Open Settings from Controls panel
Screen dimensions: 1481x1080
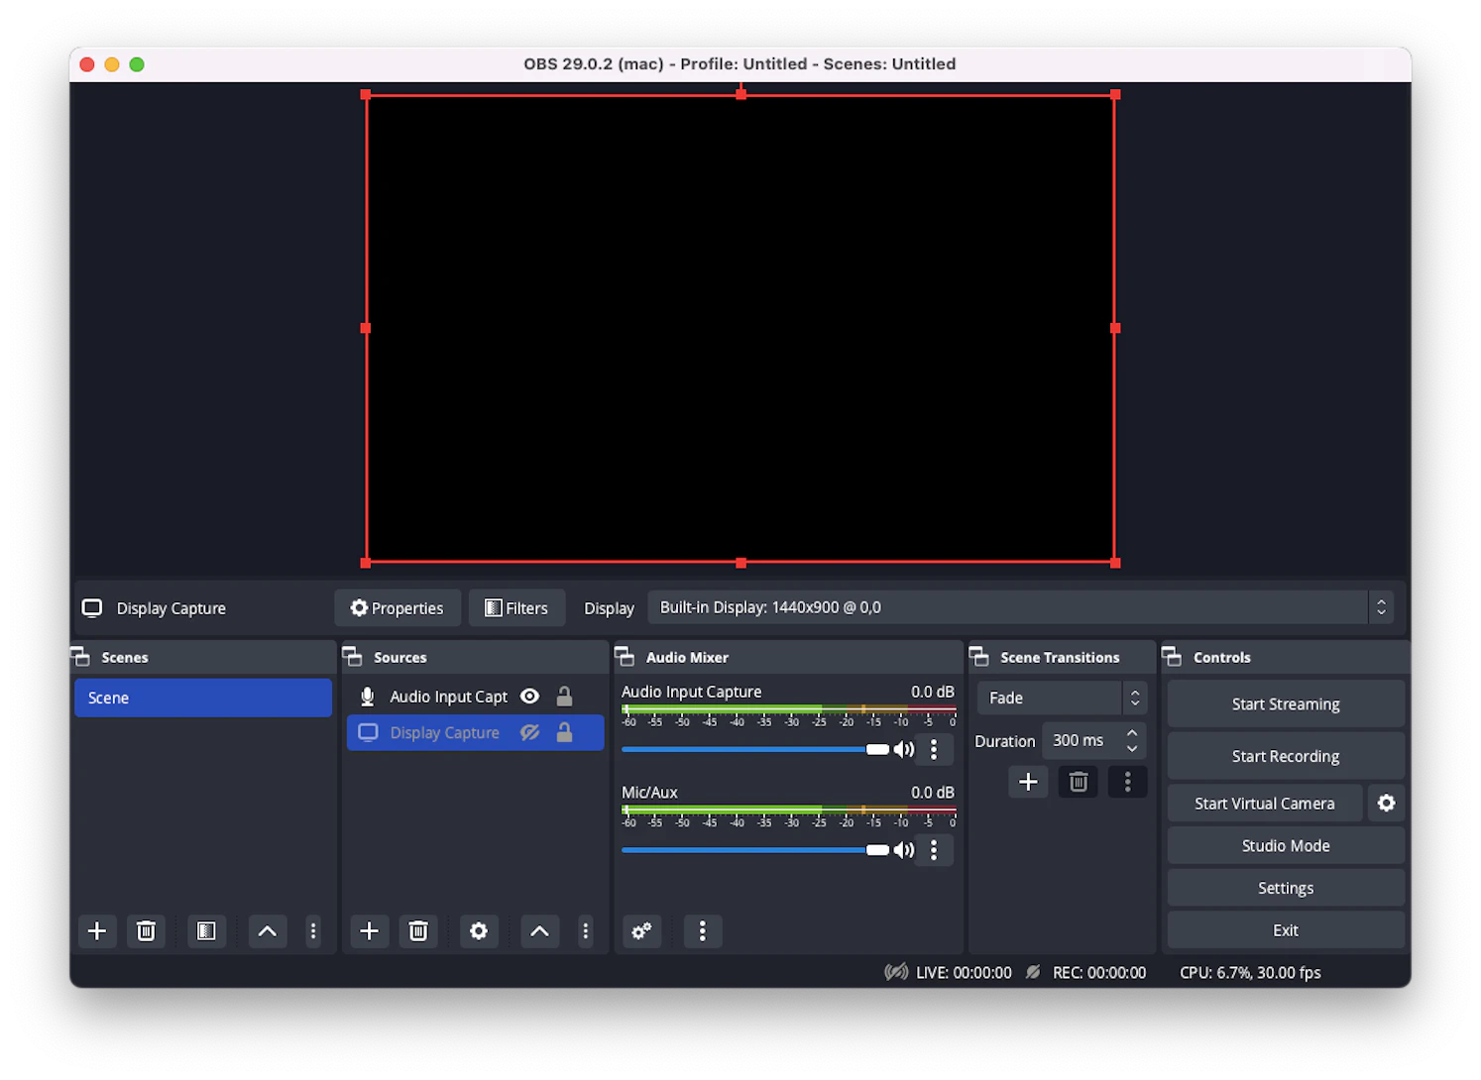[x=1286, y=889]
